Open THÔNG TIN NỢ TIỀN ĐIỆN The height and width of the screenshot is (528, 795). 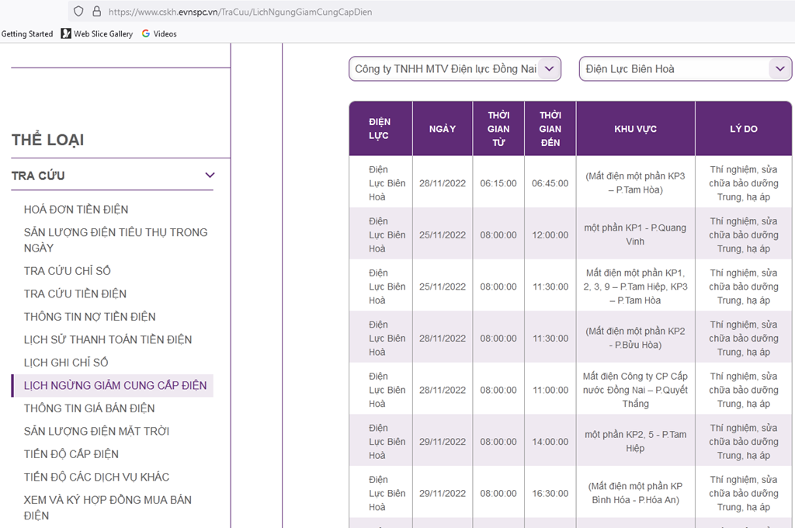click(x=90, y=317)
